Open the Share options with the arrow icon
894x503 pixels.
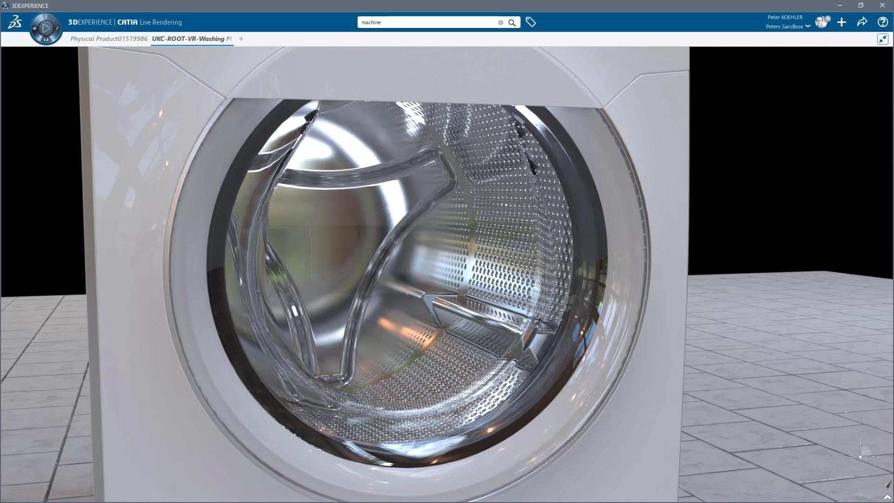coord(862,22)
